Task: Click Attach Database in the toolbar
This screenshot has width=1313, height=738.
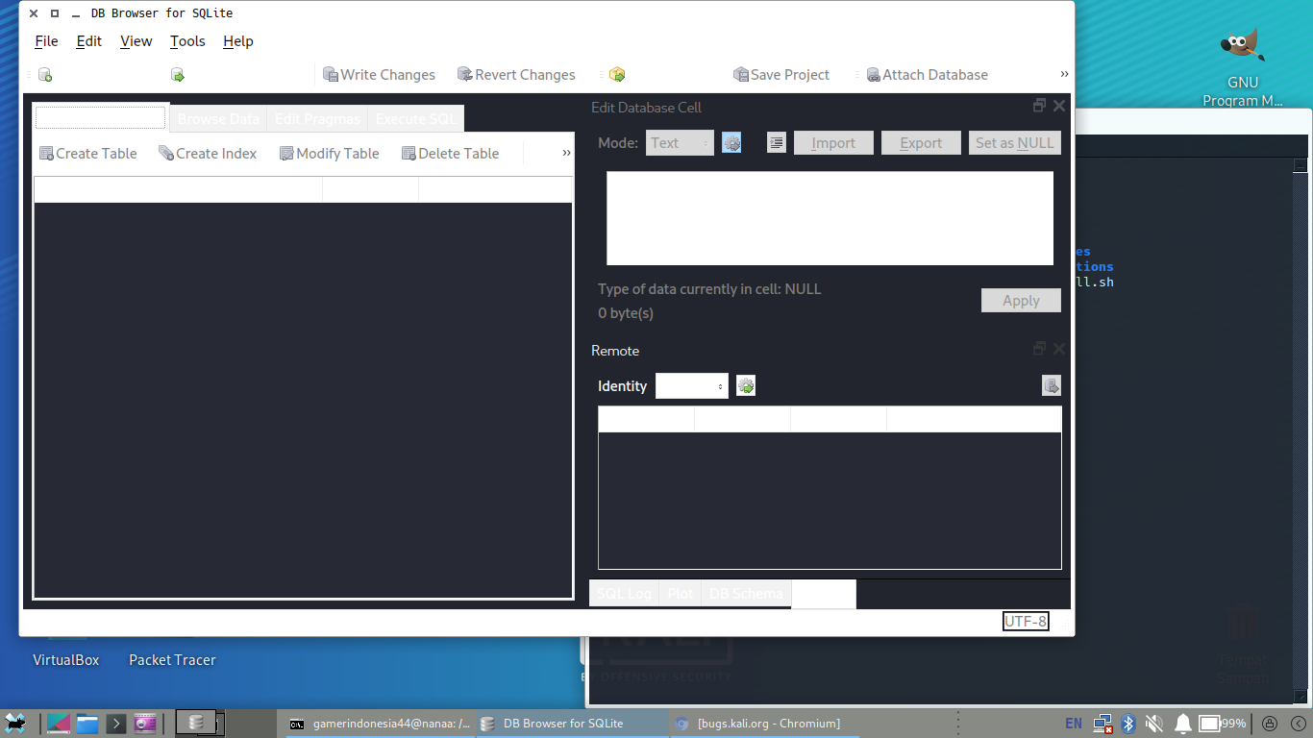Action: (927, 75)
